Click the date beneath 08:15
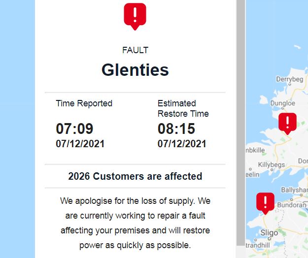The height and width of the screenshot is (258, 308). (182, 144)
